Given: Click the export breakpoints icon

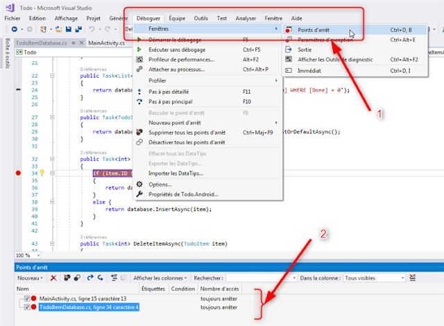Looking at the screenshot, I should click(x=90, y=278).
